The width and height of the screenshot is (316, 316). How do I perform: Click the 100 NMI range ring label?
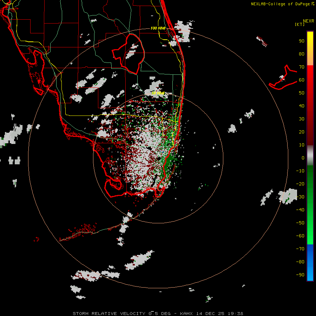158,28
